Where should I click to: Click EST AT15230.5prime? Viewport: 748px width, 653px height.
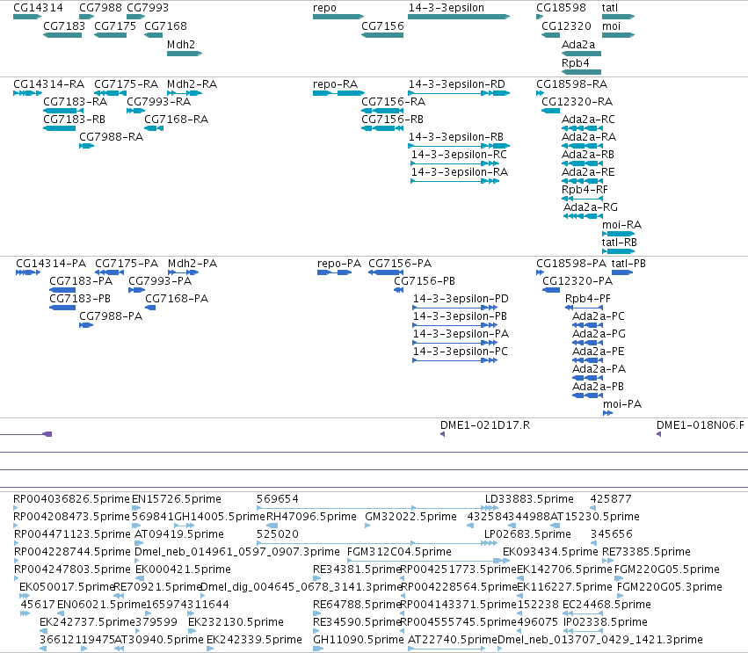point(554,526)
